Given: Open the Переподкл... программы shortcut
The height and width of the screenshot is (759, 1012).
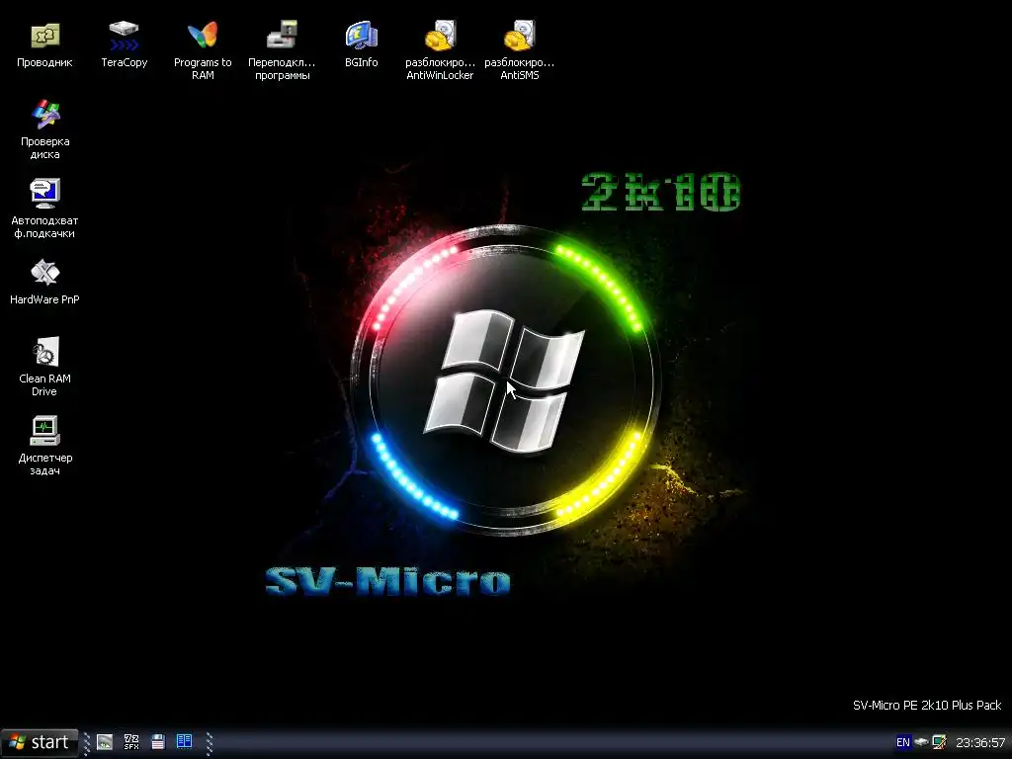Looking at the screenshot, I should (282, 50).
